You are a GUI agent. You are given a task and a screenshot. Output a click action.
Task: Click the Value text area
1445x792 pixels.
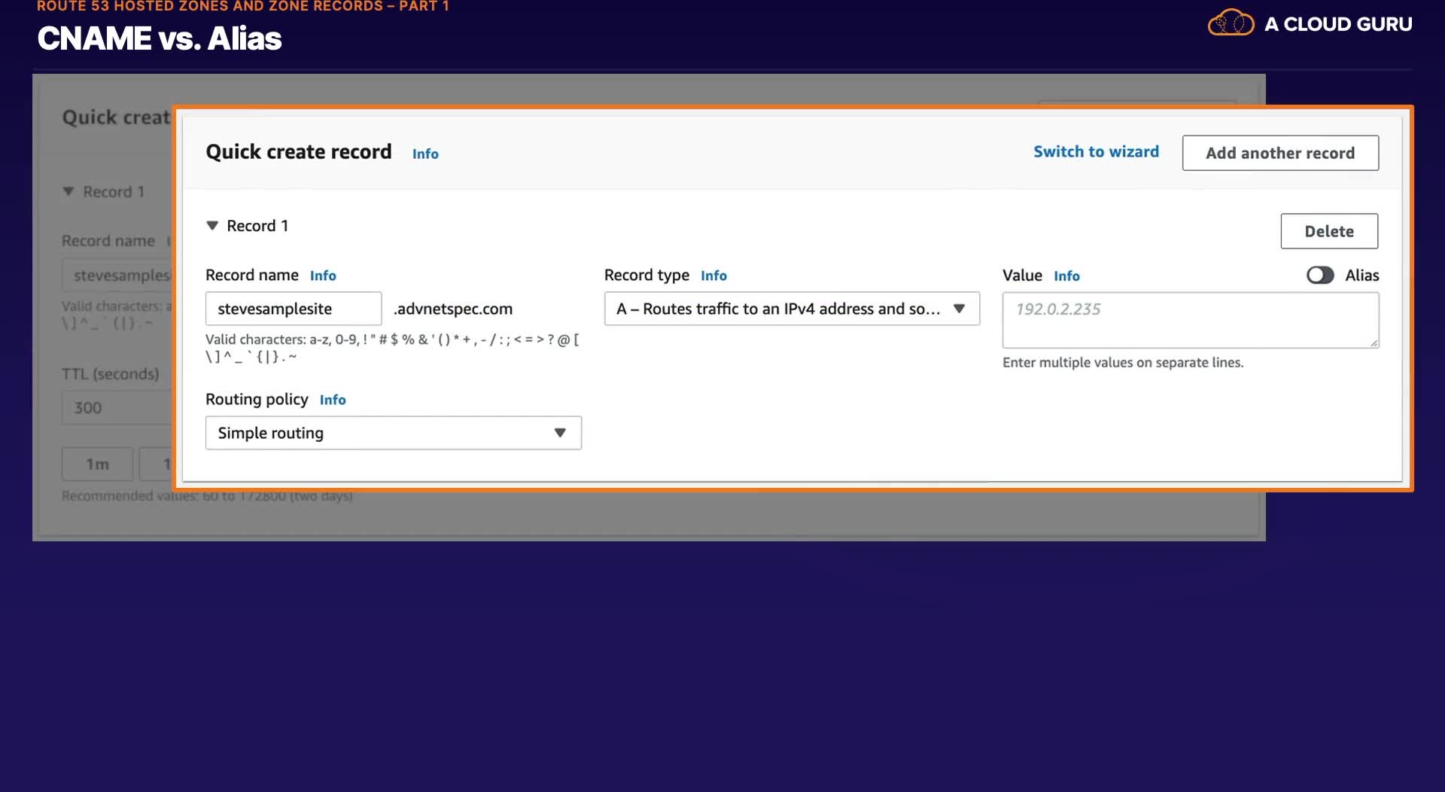pos(1191,320)
